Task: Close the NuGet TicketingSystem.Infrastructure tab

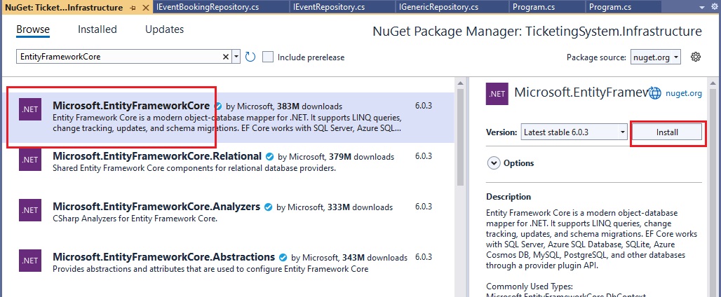Action: click(146, 8)
